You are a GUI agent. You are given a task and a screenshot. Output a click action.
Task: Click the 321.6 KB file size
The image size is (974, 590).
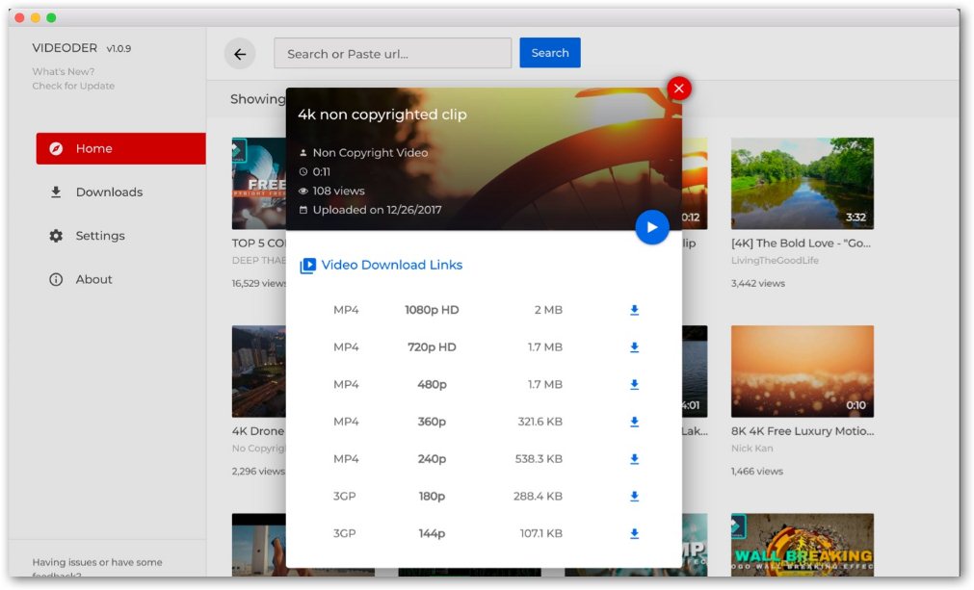pyautogui.click(x=540, y=422)
